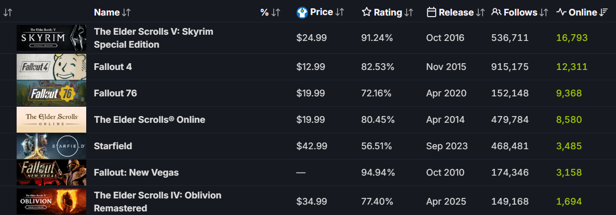
Task: Click the Fallout 76 cover image
Action: (x=51, y=93)
